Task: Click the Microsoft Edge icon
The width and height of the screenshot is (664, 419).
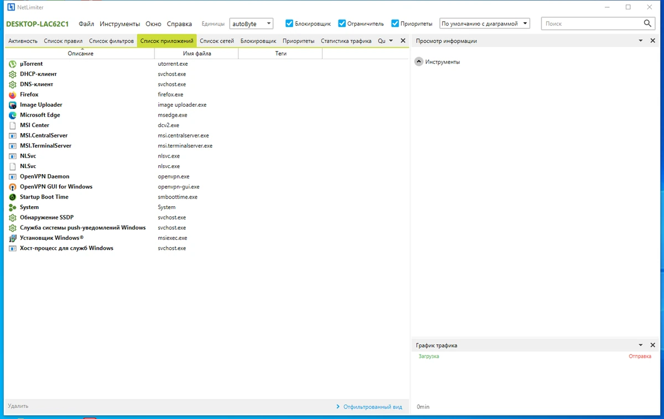Action: [x=13, y=115]
